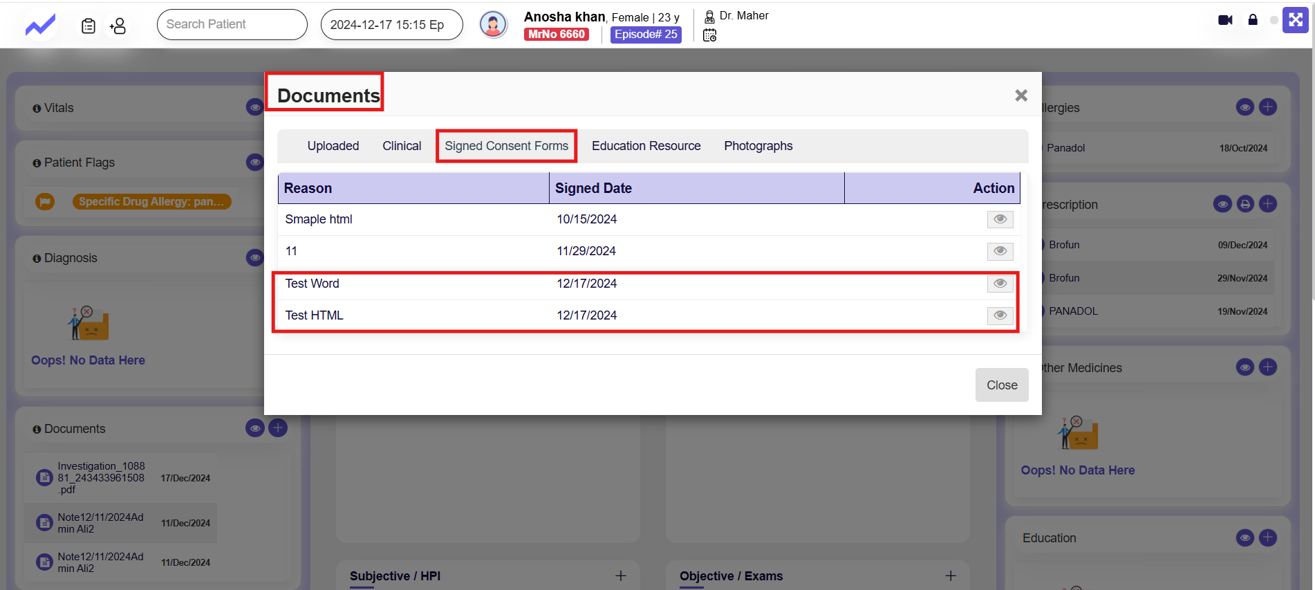Expand the Subjective / HPI section
Image resolution: width=1315 pixels, height=590 pixels.
[621, 575]
